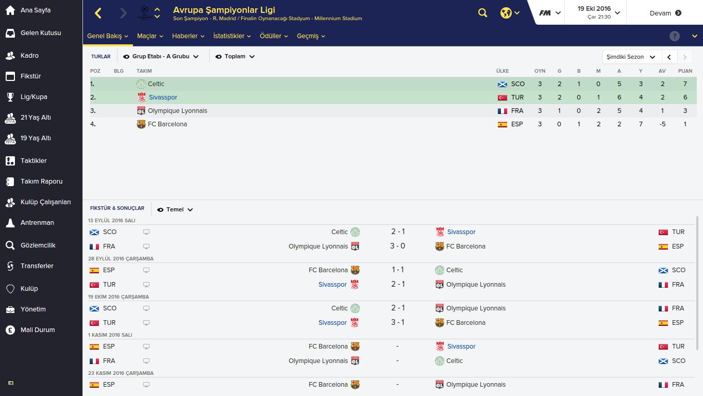Image resolution: width=703 pixels, height=396 pixels.
Task: Open Sivasspor link in standings table
Action: pos(163,97)
